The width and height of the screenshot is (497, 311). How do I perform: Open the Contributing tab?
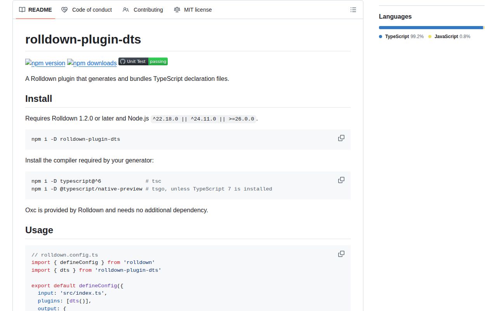pyautogui.click(x=142, y=10)
